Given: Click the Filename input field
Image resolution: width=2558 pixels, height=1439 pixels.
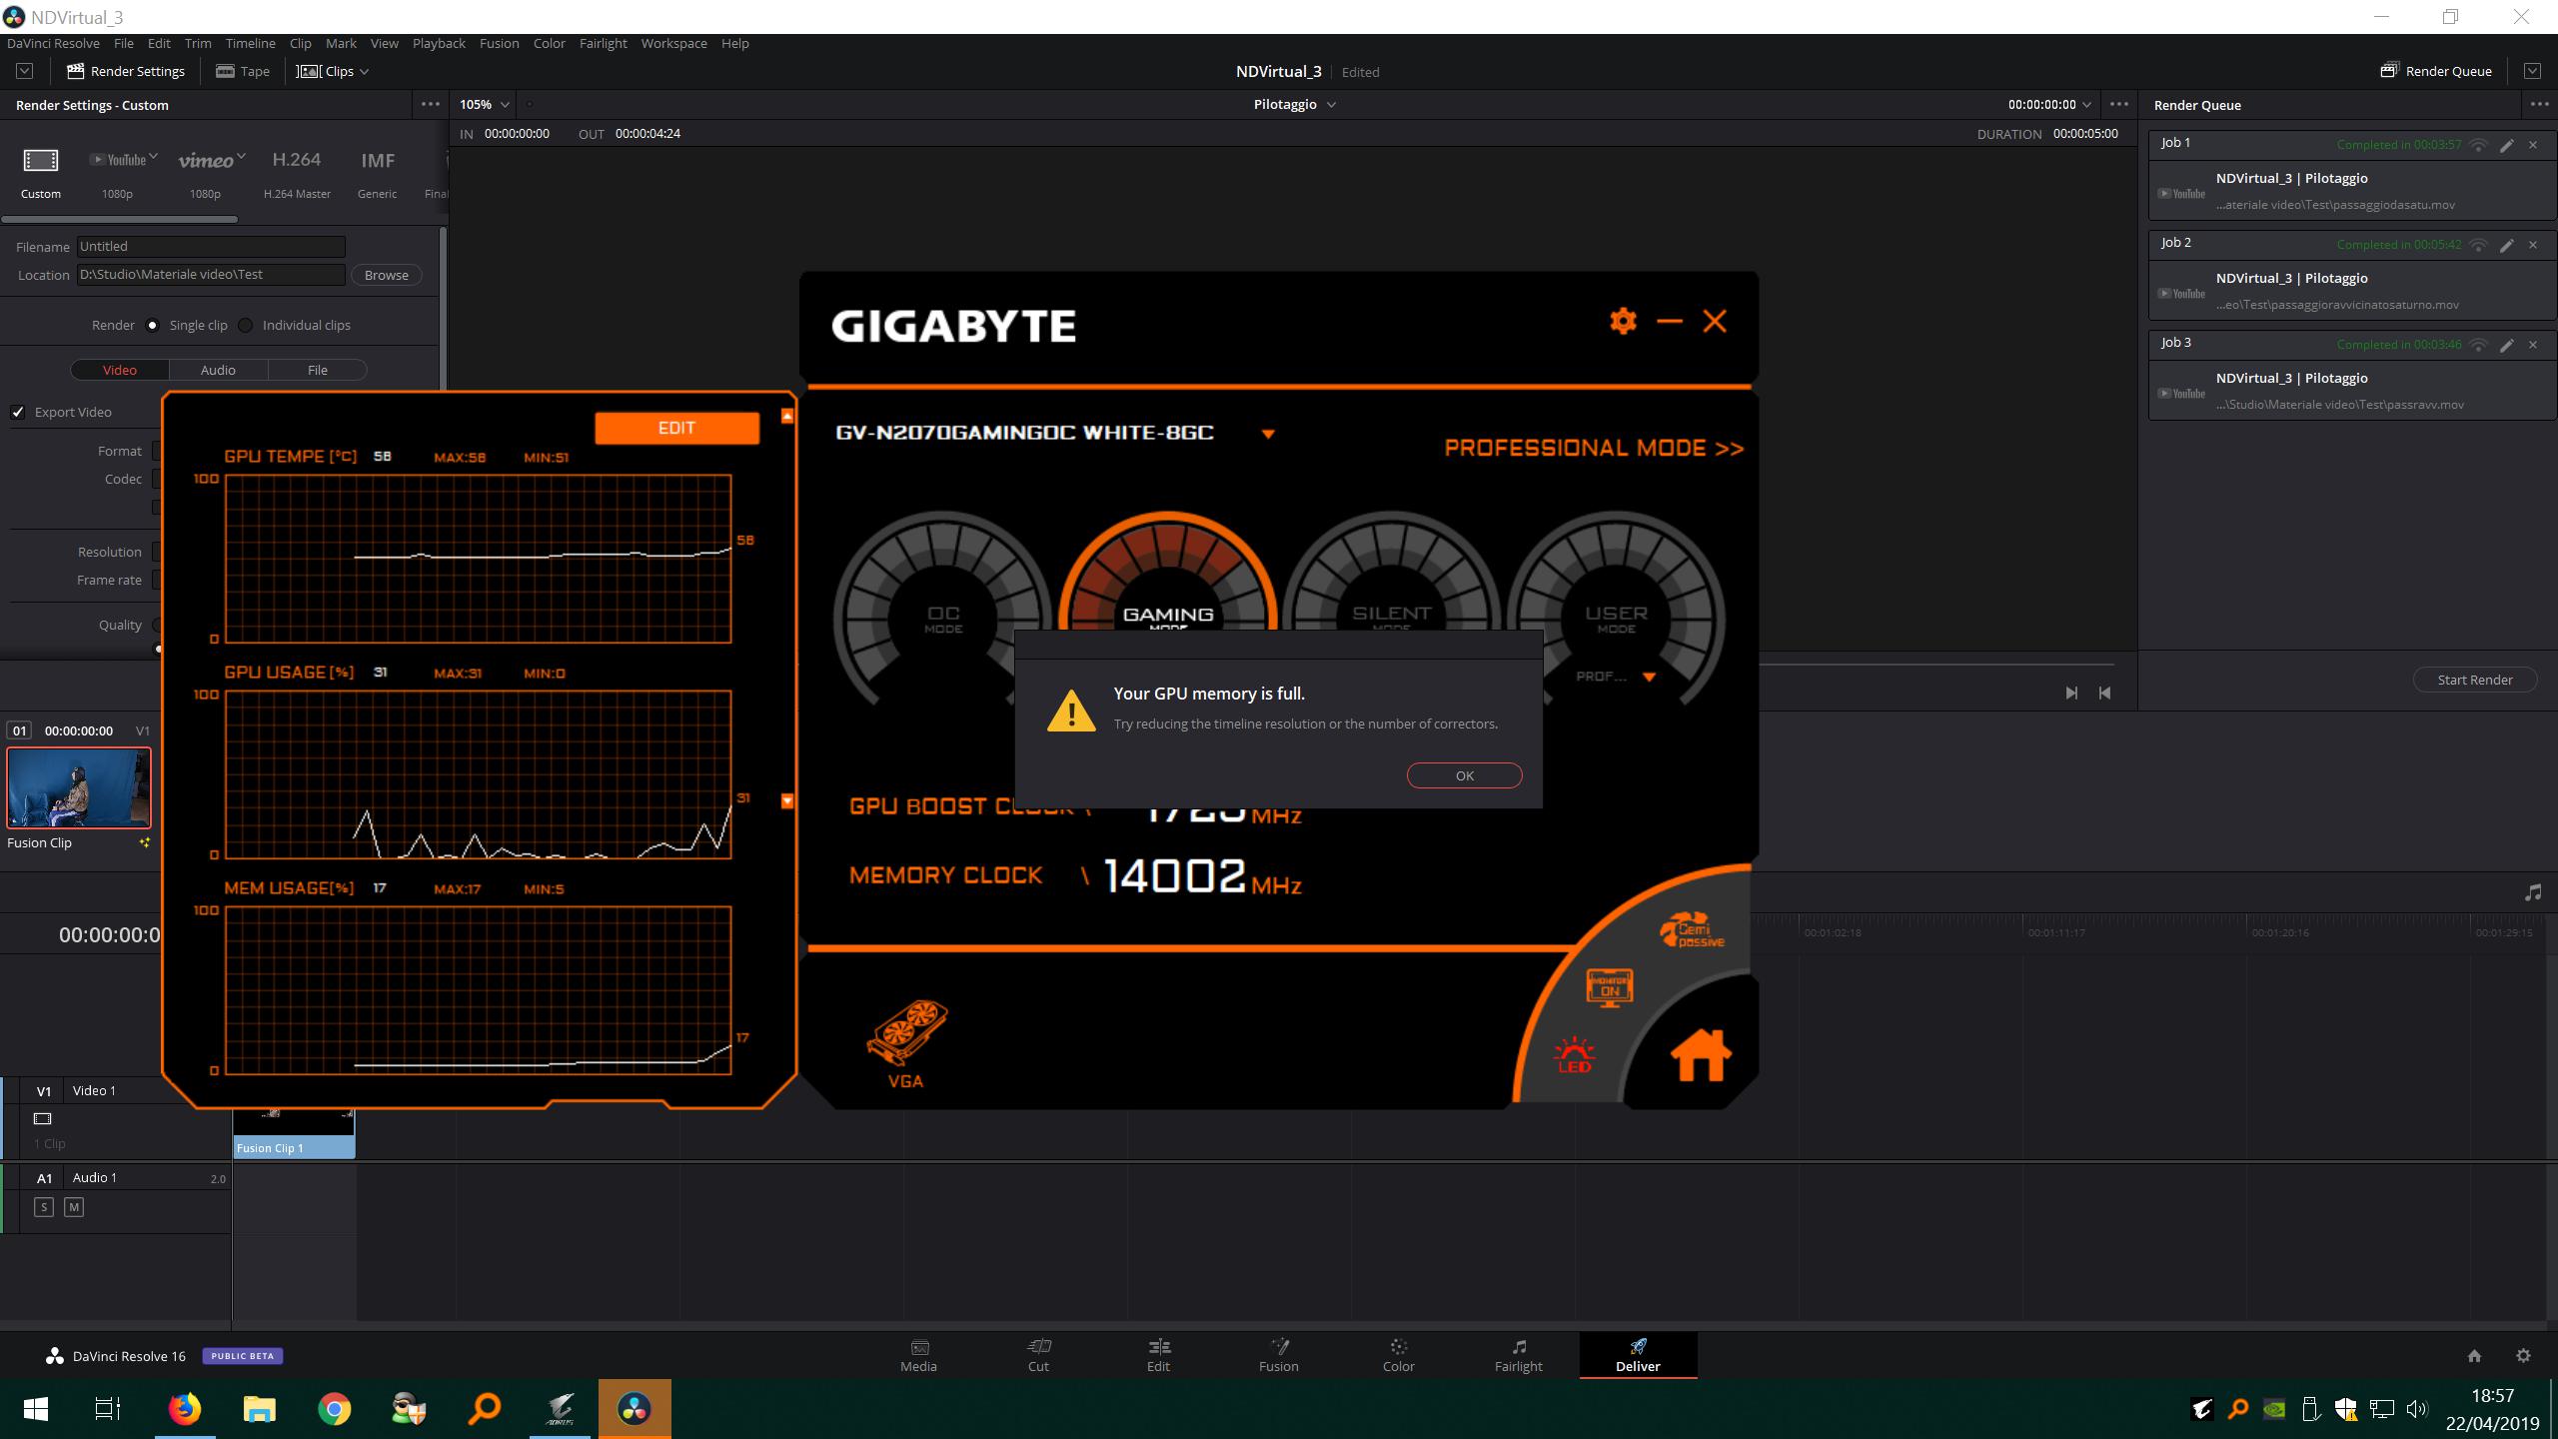Looking at the screenshot, I should click(x=211, y=246).
